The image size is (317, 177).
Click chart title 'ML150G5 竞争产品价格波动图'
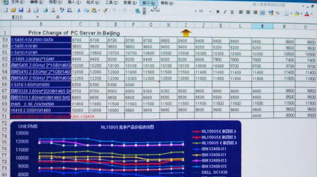coord(127,127)
